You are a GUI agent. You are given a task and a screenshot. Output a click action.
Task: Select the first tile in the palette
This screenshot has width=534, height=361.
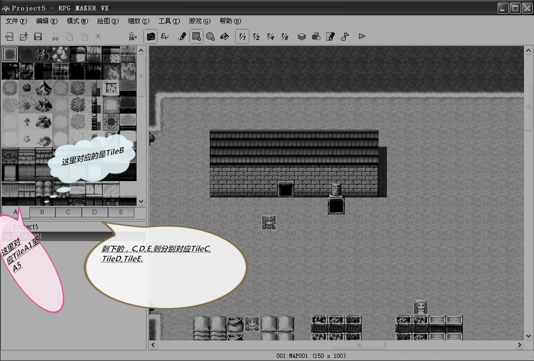coord(10,54)
